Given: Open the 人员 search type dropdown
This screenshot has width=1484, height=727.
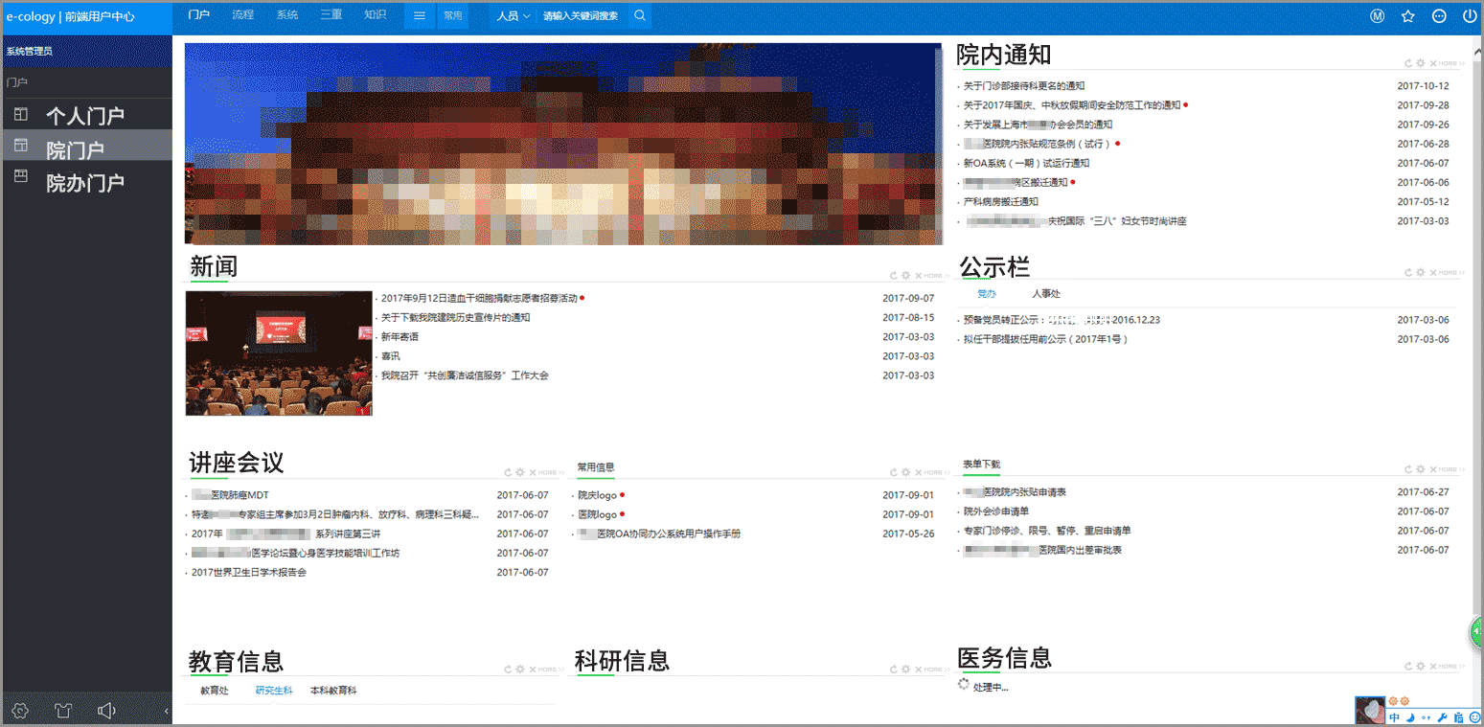Looking at the screenshot, I should pos(514,16).
